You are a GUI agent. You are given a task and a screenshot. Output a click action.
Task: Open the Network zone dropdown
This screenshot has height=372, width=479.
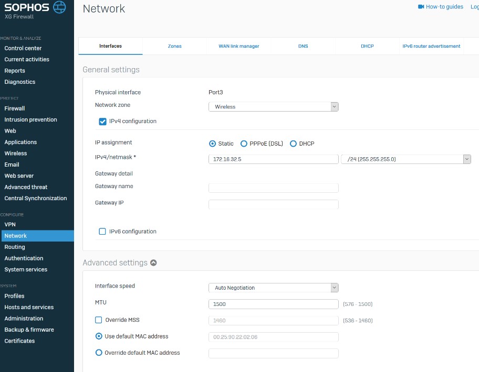point(273,107)
